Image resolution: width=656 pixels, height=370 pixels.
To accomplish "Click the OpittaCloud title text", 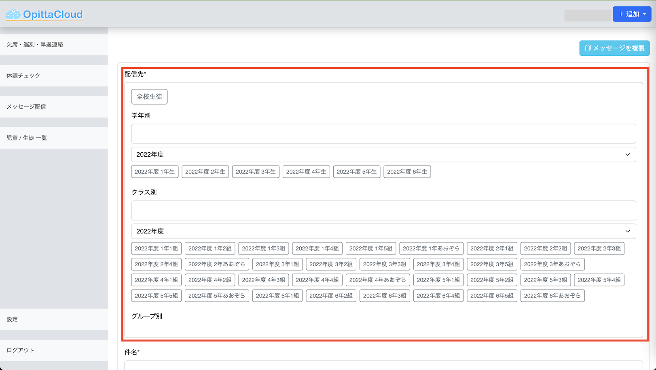I will click(x=53, y=15).
